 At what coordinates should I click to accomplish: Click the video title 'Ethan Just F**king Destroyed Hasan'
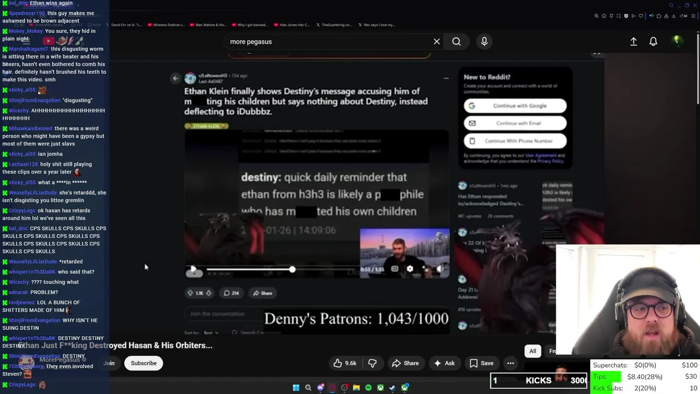[x=115, y=345]
